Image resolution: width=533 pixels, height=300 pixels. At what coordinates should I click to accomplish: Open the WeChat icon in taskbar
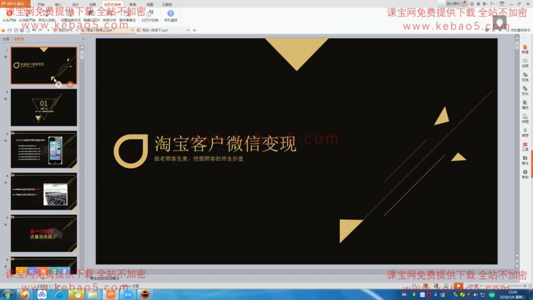click(76, 294)
